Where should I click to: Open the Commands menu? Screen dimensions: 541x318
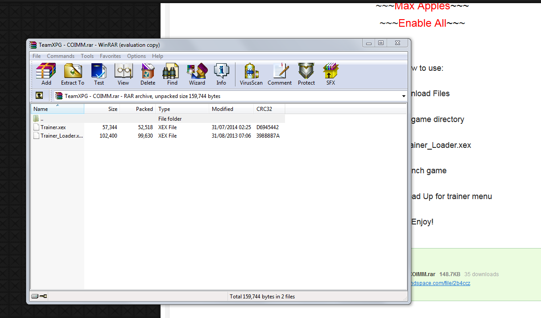(61, 56)
